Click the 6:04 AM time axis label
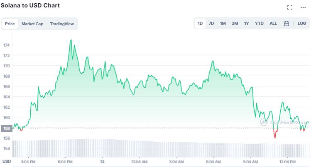 [x=213, y=162]
